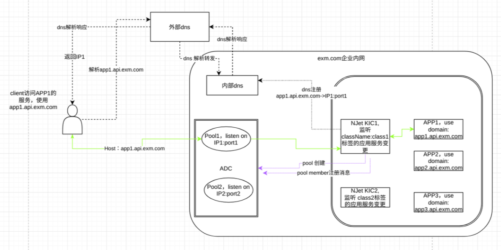This screenshot has height=250, width=501.
Task: Select the 返回IP1 arrow label
Action: tap(75, 57)
